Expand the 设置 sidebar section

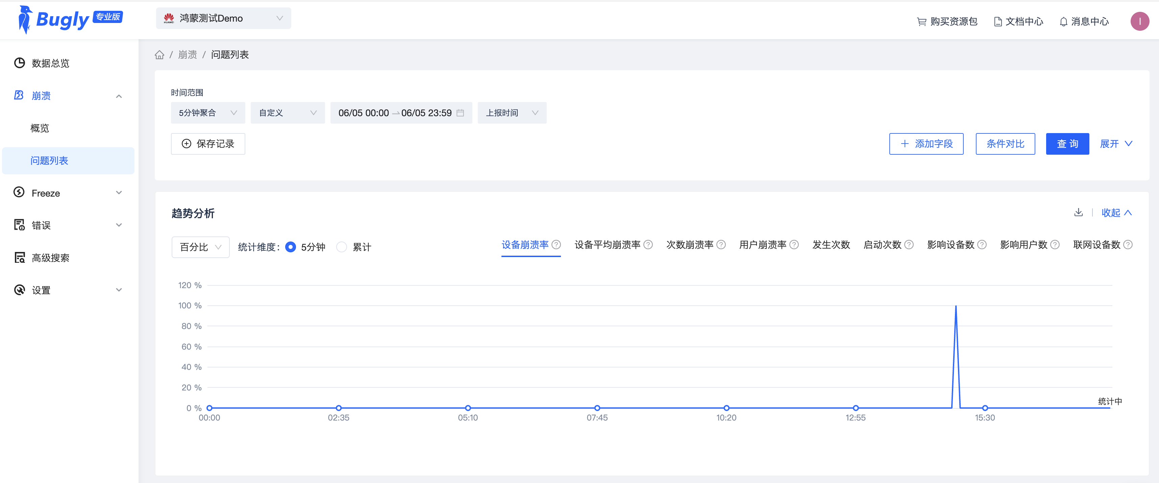(119, 289)
